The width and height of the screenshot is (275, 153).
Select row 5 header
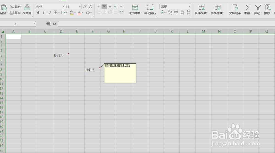[2, 55]
